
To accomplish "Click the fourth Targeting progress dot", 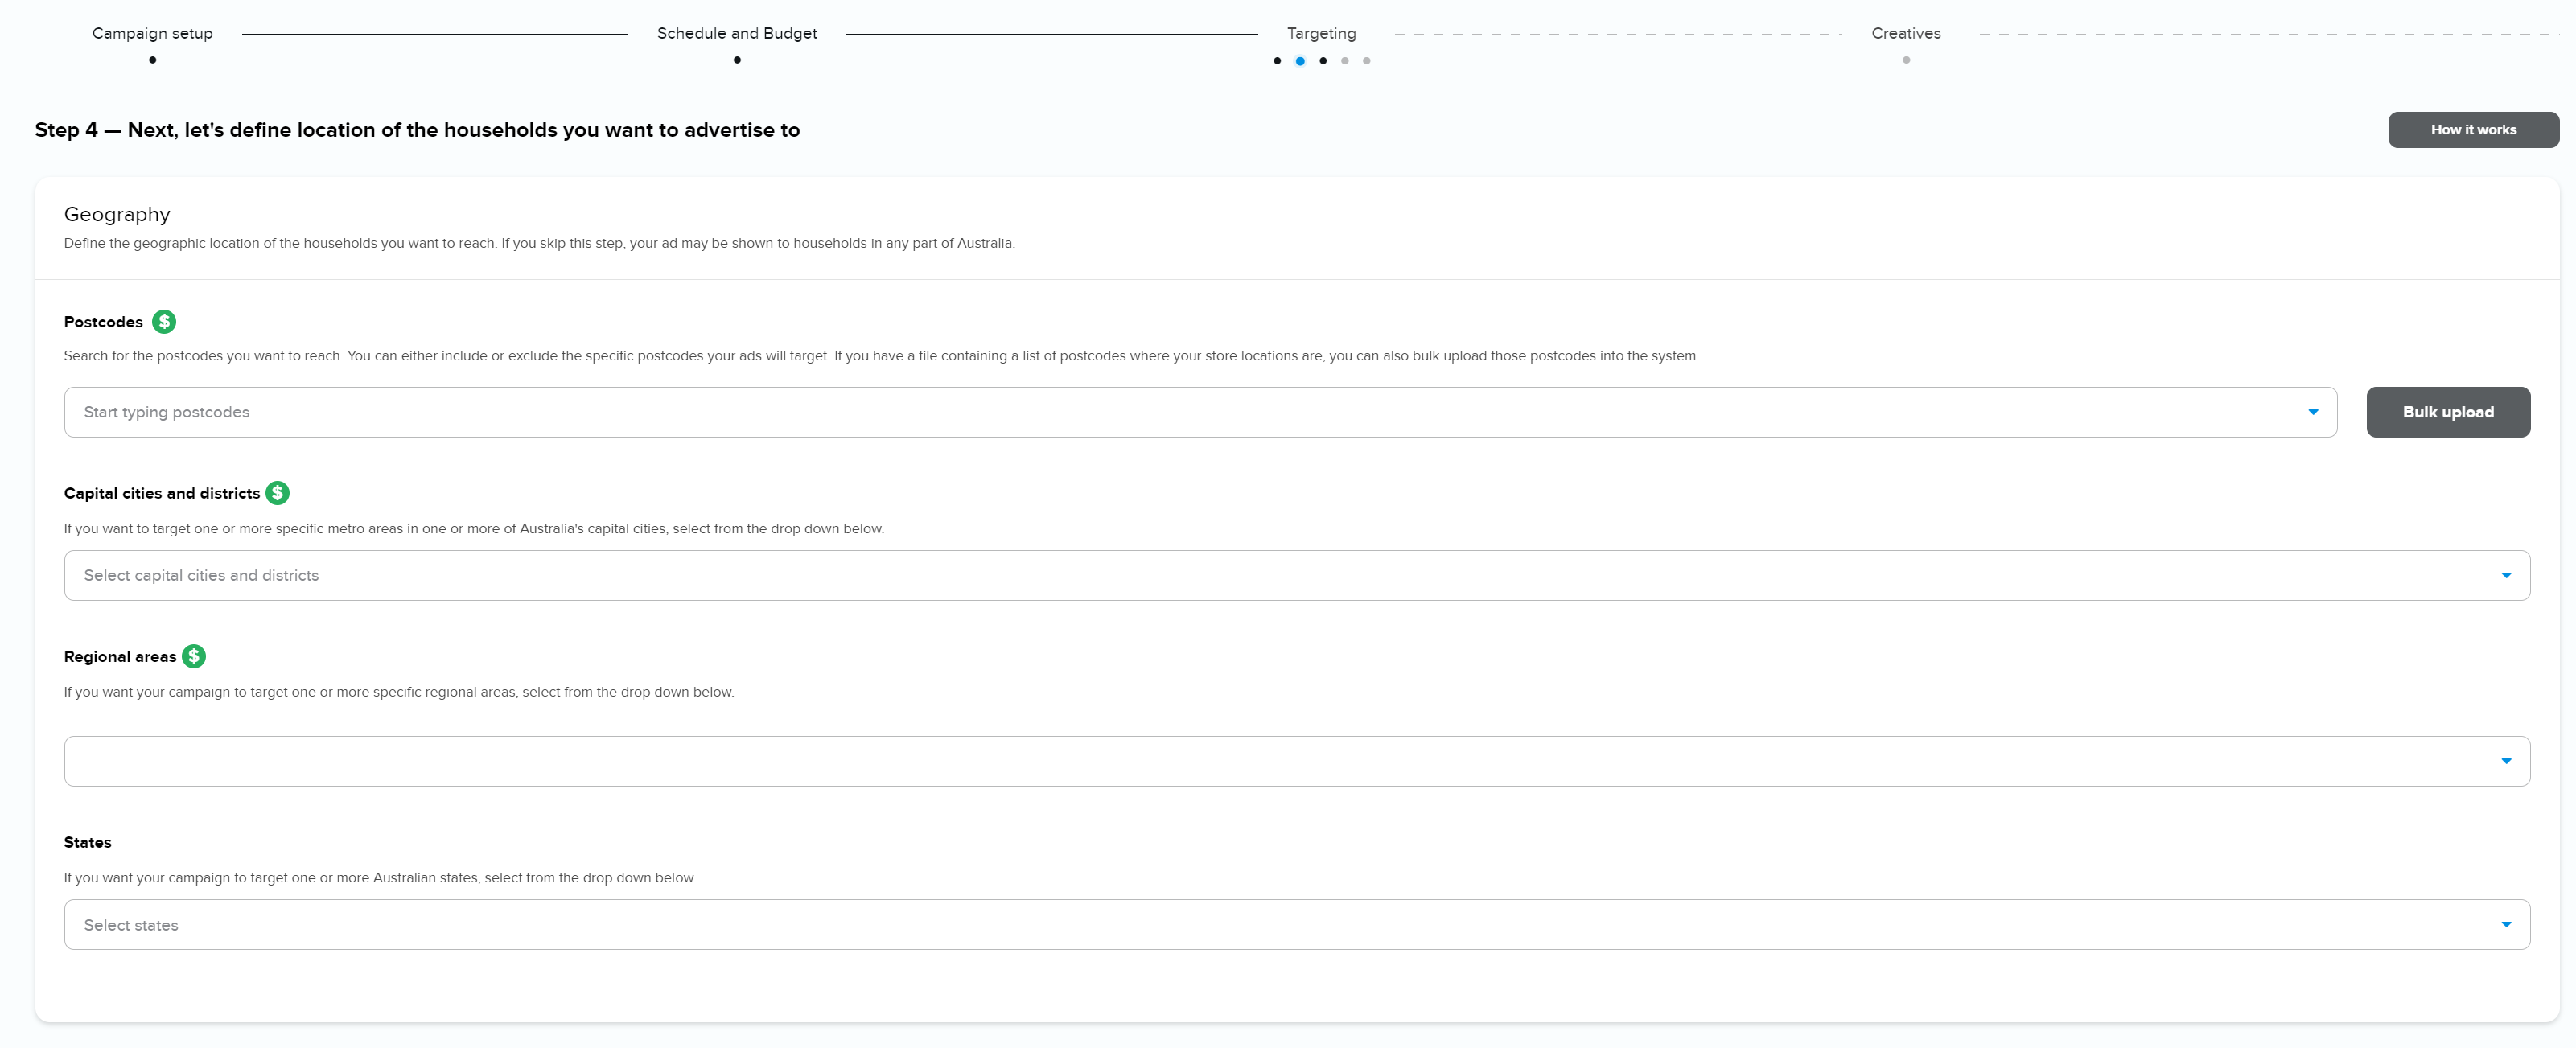I will click(x=1345, y=61).
